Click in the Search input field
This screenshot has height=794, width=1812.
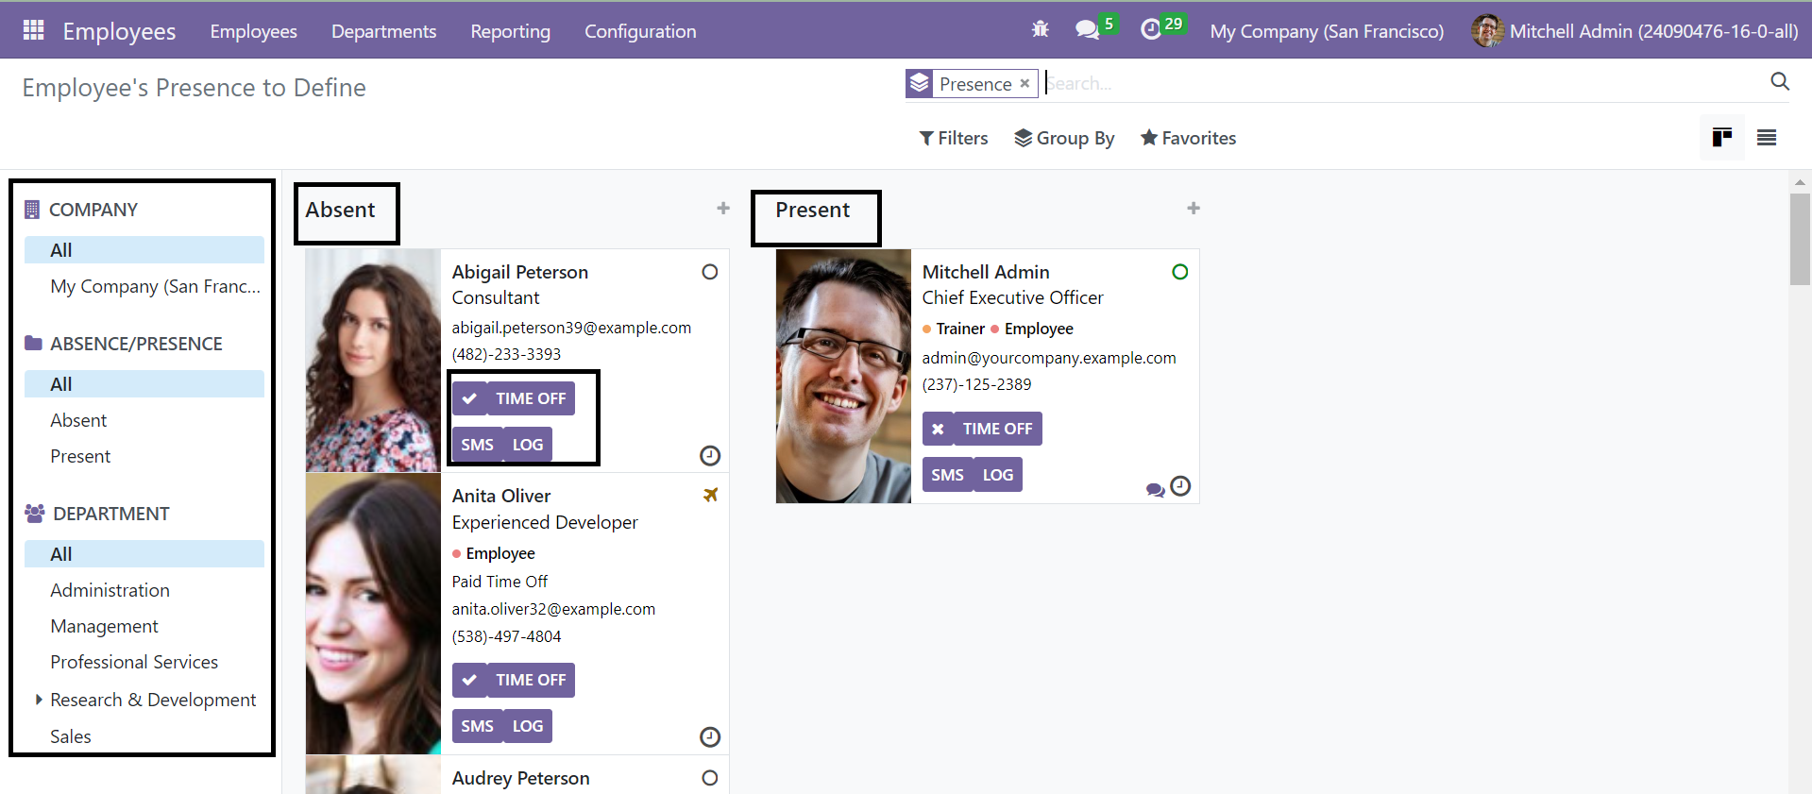click(1402, 83)
